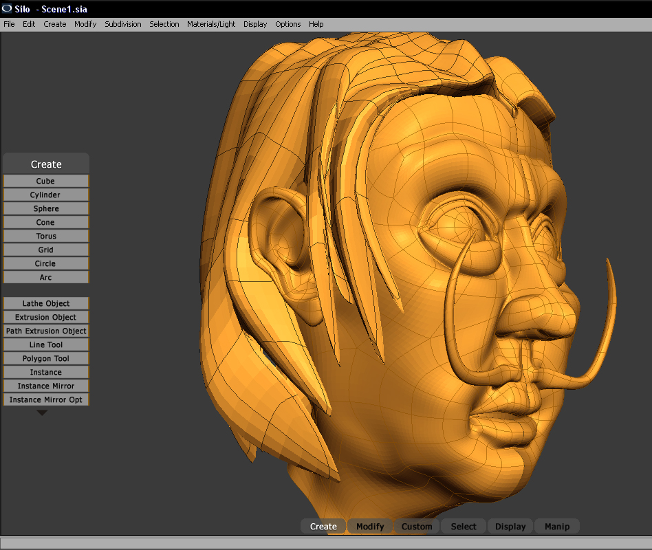Open the Modify menu in menu bar

pyautogui.click(x=85, y=24)
